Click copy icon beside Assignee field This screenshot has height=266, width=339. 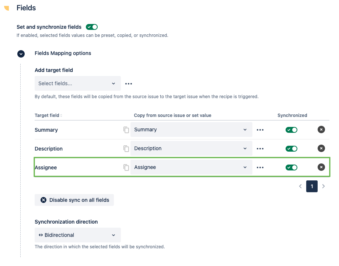click(x=126, y=167)
